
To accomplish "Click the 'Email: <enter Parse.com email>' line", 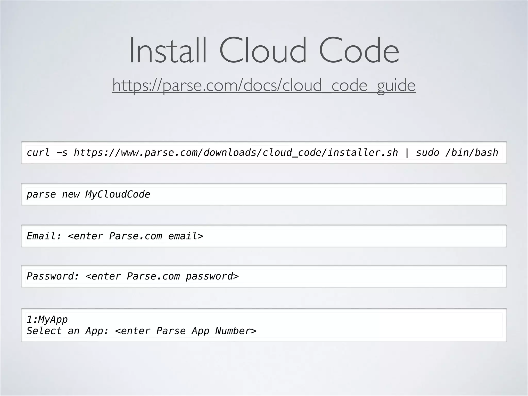I will coord(115,236).
